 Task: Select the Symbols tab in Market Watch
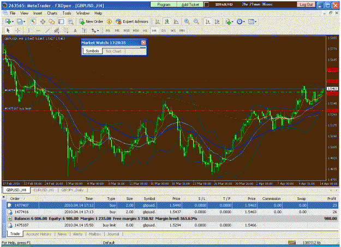tap(92, 51)
